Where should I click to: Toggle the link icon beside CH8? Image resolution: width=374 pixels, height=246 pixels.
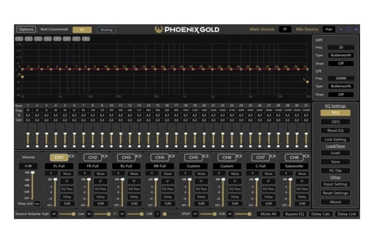(x=307, y=156)
